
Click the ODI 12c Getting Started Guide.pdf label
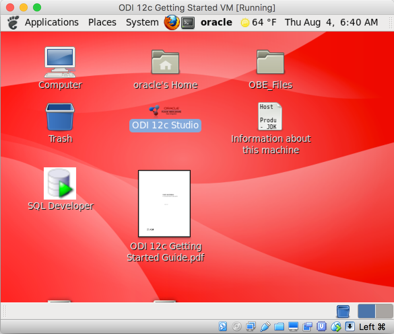(x=166, y=252)
